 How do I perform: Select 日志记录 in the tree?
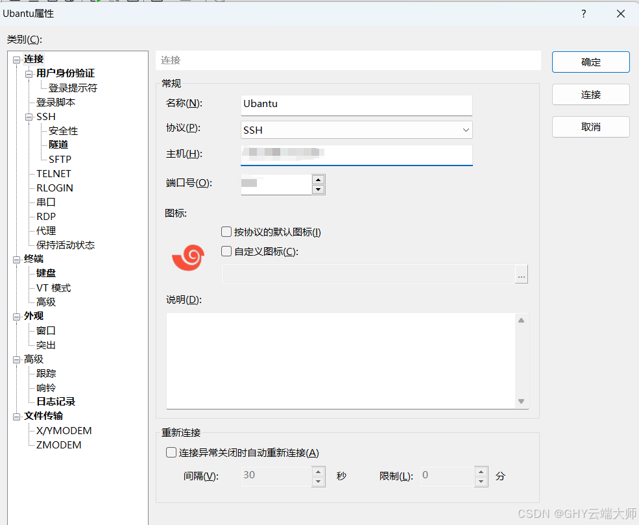coord(55,402)
